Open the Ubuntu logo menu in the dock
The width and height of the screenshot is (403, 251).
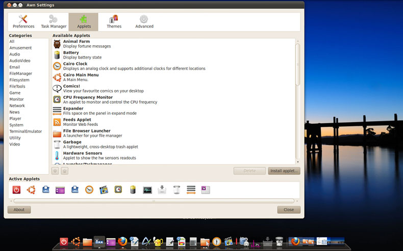point(75,241)
